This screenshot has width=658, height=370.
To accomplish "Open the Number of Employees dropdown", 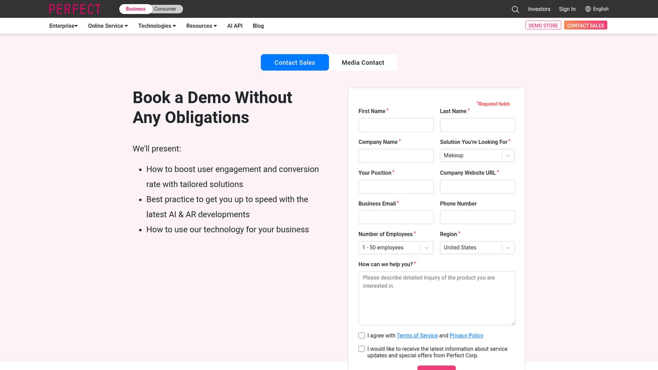I will point(396,248).
